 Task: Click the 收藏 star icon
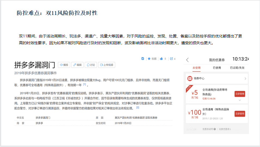(149, 59)
